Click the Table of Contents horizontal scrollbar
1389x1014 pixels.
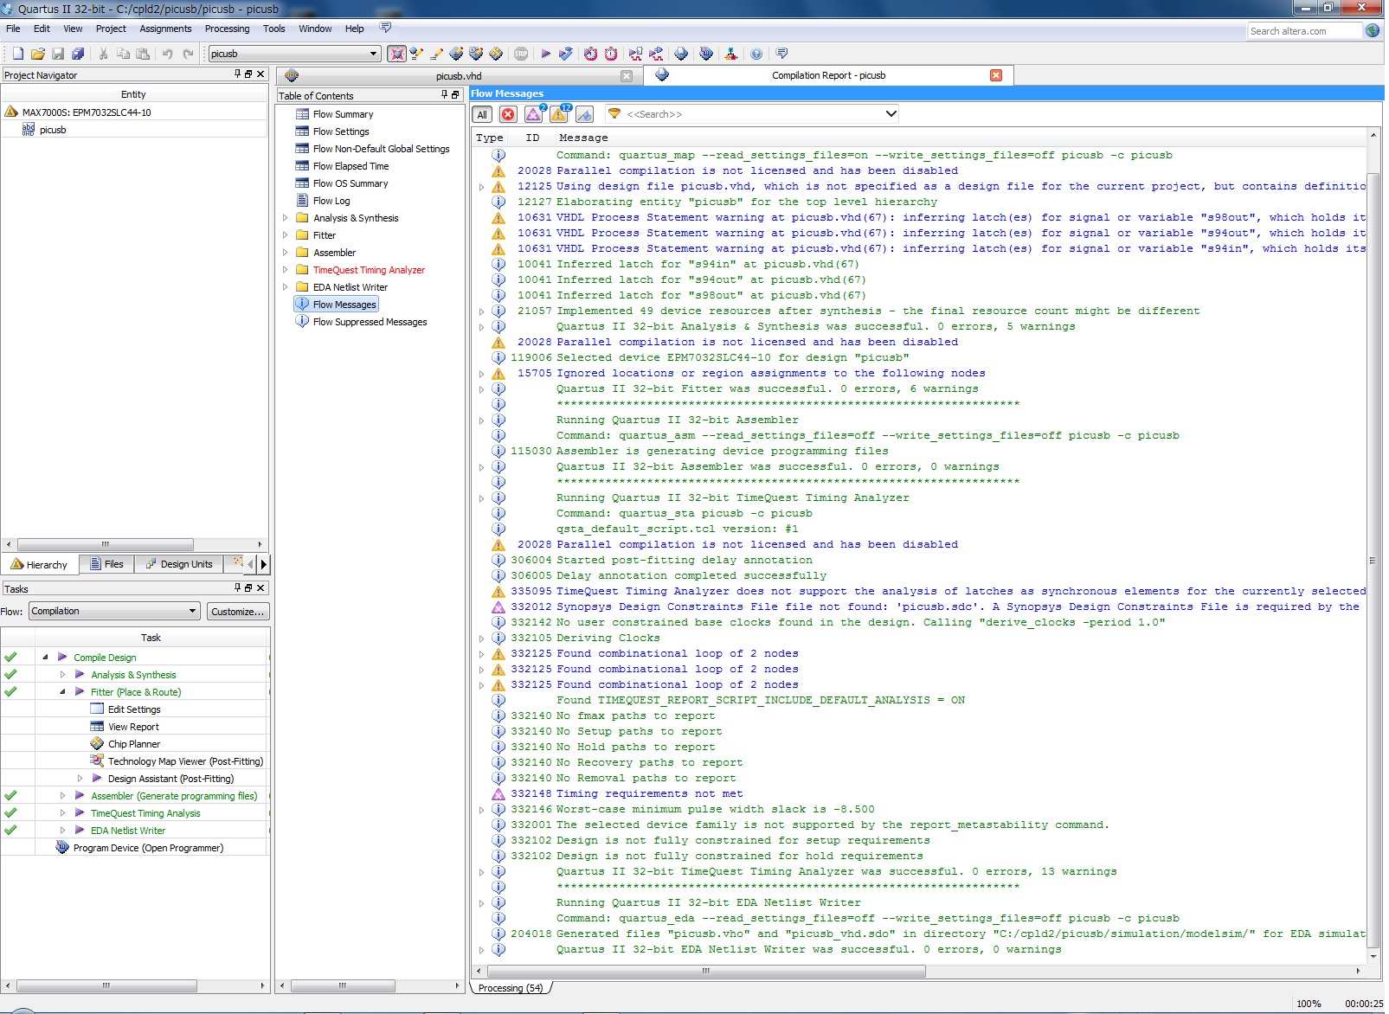344,985
